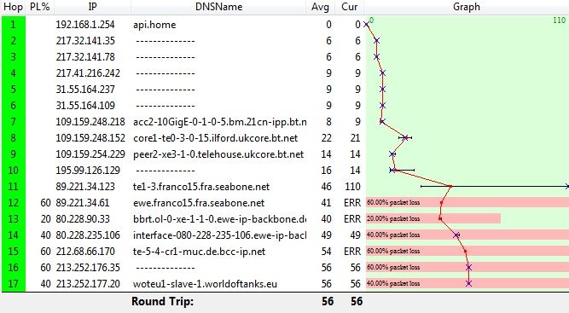Screen dimensions: 569x313
Task: Click the 60.00% packet loss bar on hop 12
Action: point(467,202)
